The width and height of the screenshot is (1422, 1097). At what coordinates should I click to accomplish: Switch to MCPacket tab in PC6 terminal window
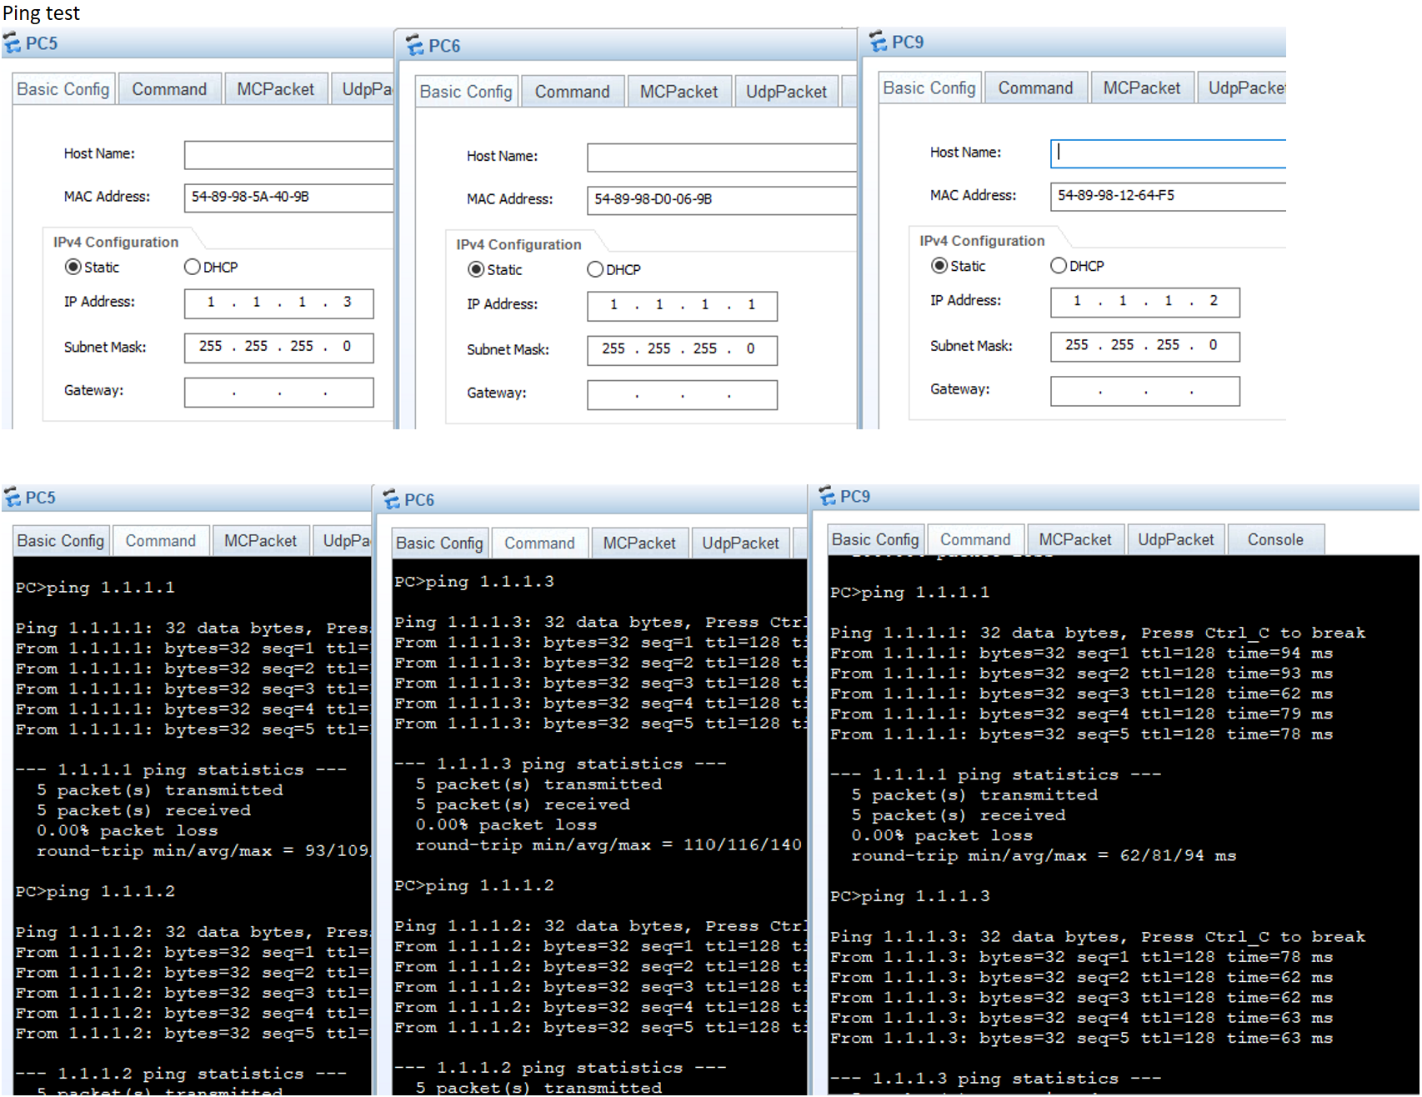(639, 543)
